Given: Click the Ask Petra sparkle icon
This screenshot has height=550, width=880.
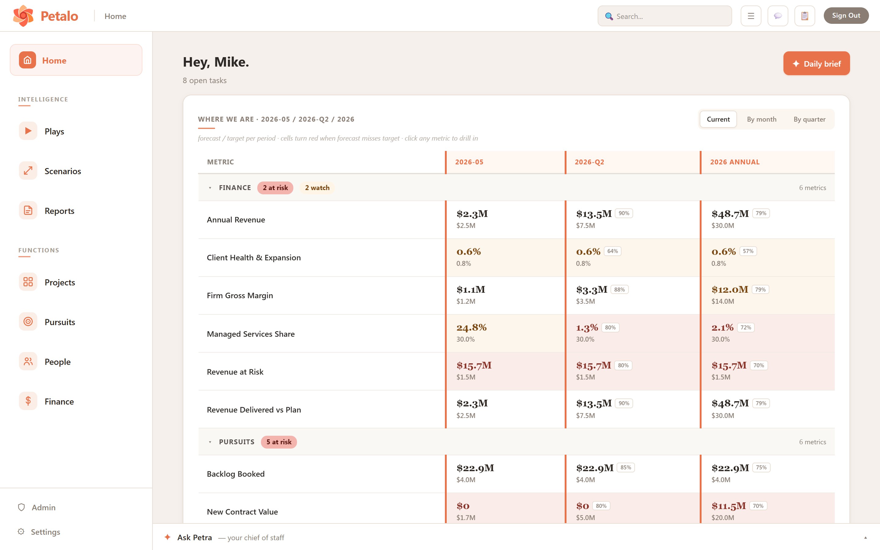Looking at the screenshot, I should 168,537.
